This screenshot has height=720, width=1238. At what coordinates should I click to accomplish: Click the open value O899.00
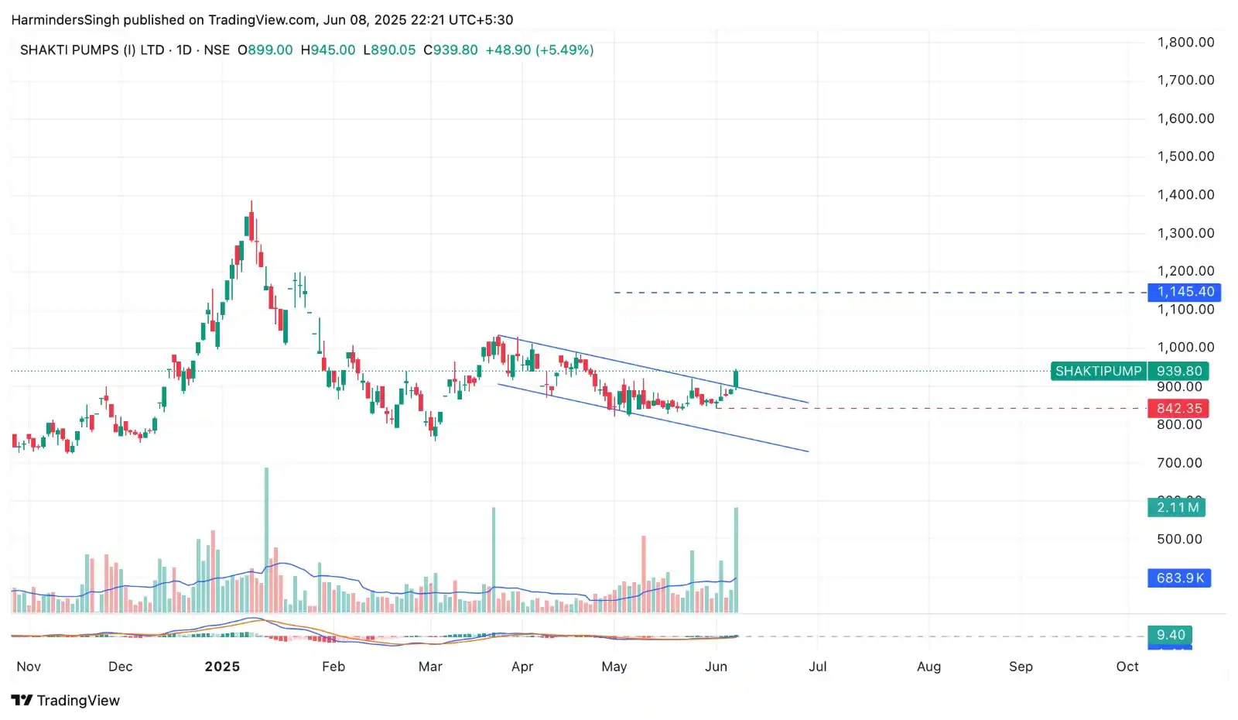click(x=265, y=50)
